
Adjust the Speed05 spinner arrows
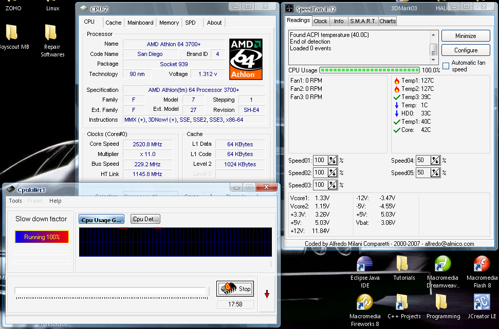coord(435,172)
